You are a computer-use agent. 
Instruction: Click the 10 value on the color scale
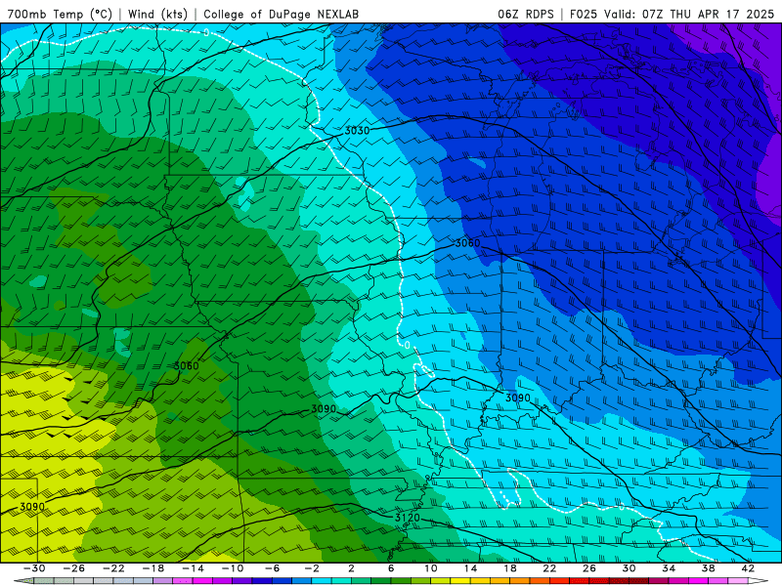(x=431, y=568)
